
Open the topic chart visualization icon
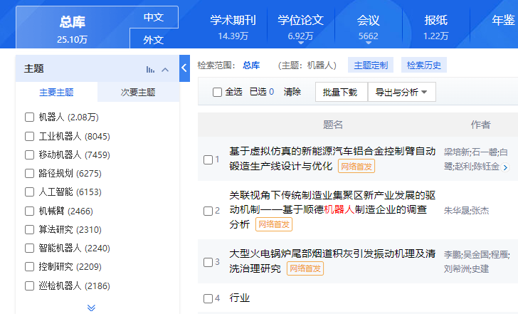click(150, 69)
